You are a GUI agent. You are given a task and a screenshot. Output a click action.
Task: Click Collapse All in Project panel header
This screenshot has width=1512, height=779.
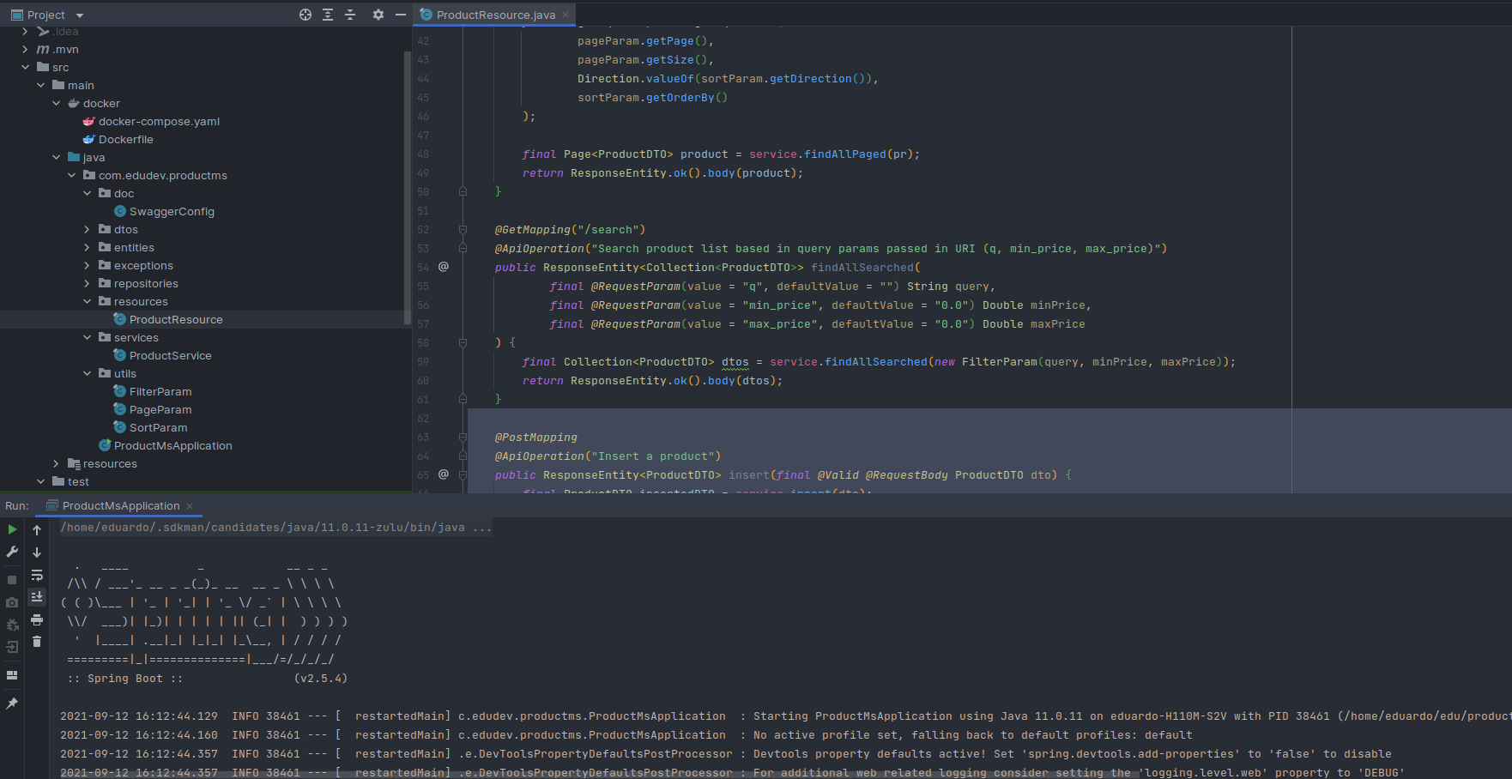[x=350, y=15]
